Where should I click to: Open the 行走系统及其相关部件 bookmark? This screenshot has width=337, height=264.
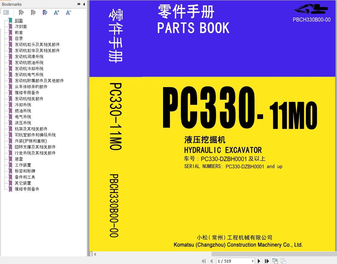tap(35, 153)
